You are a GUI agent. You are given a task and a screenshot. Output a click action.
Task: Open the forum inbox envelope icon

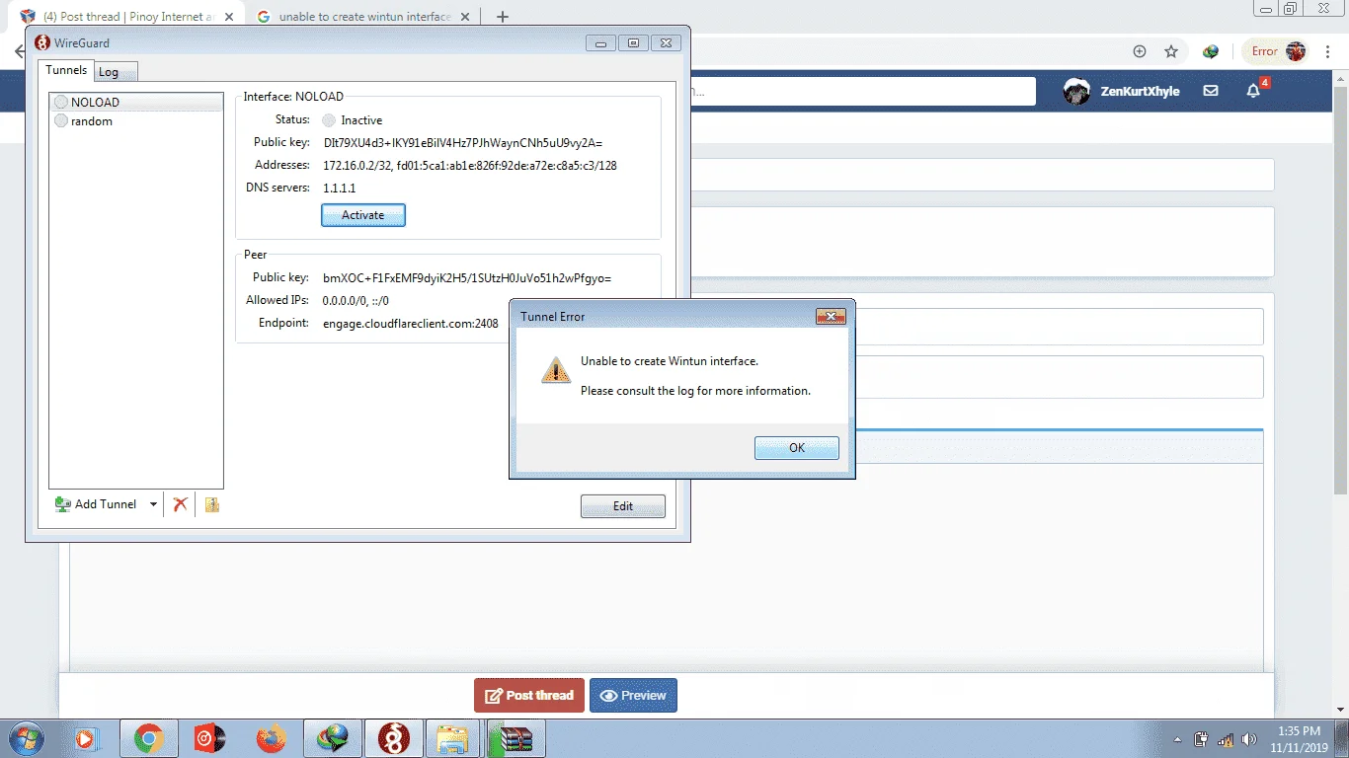[1211, 91]
